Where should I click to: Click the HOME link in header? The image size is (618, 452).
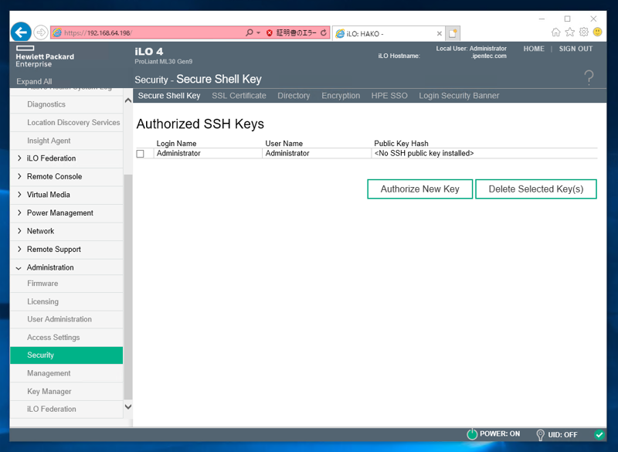pos(534,49)
